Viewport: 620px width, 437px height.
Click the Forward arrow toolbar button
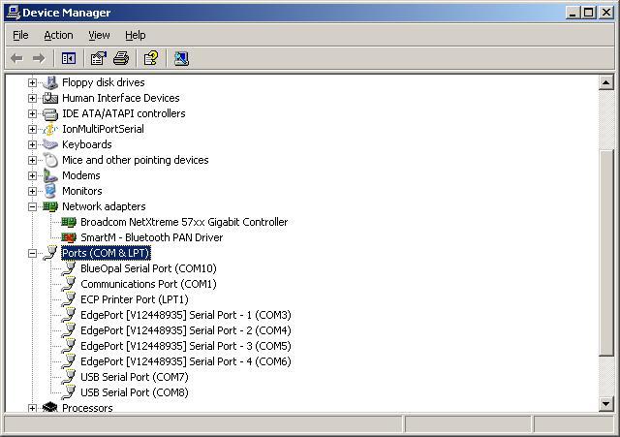[39, 58]
